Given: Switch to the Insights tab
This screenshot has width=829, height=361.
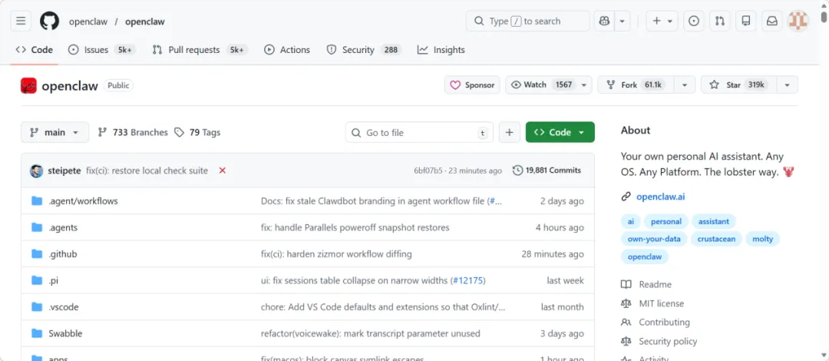Looking at the screenshot, I should [441, 50].
